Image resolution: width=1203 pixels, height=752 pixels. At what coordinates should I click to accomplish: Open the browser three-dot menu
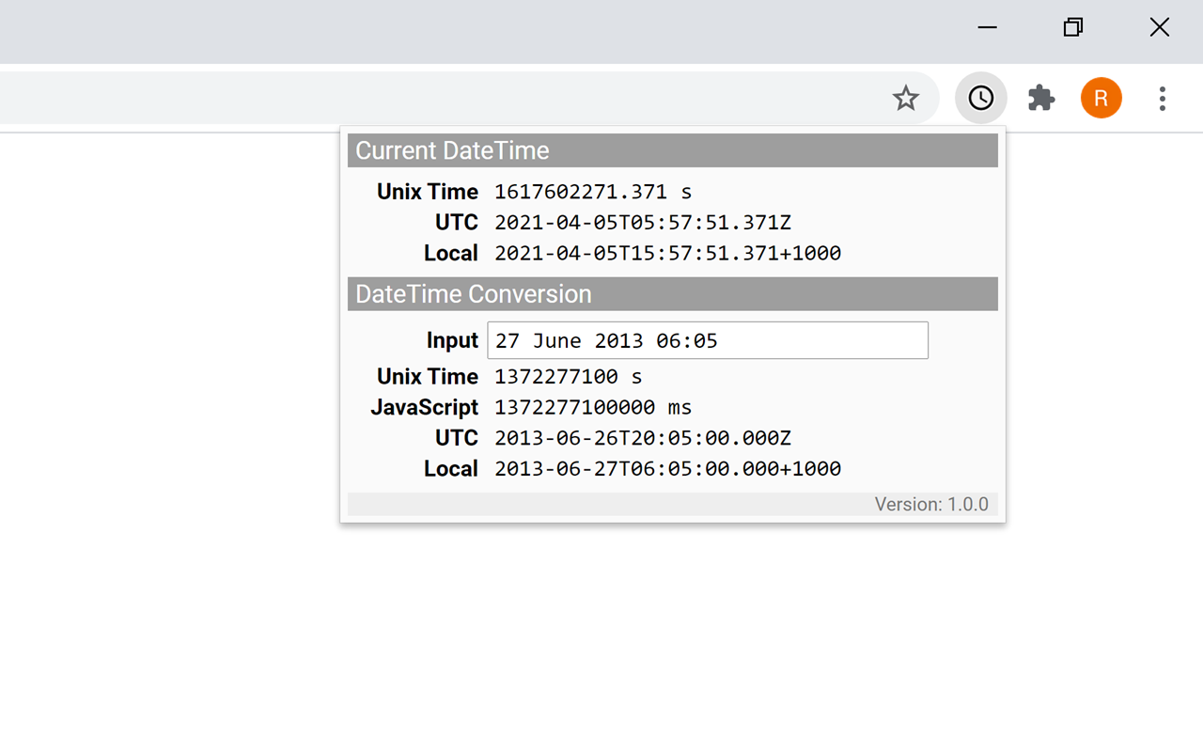(x=1163, y=98)
